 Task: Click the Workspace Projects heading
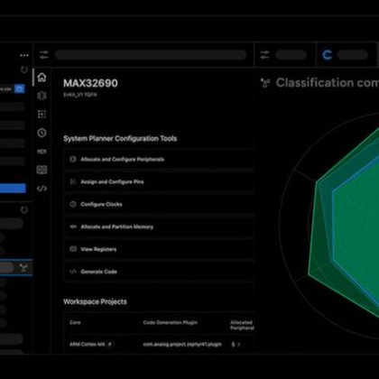[x=95, y=301]
